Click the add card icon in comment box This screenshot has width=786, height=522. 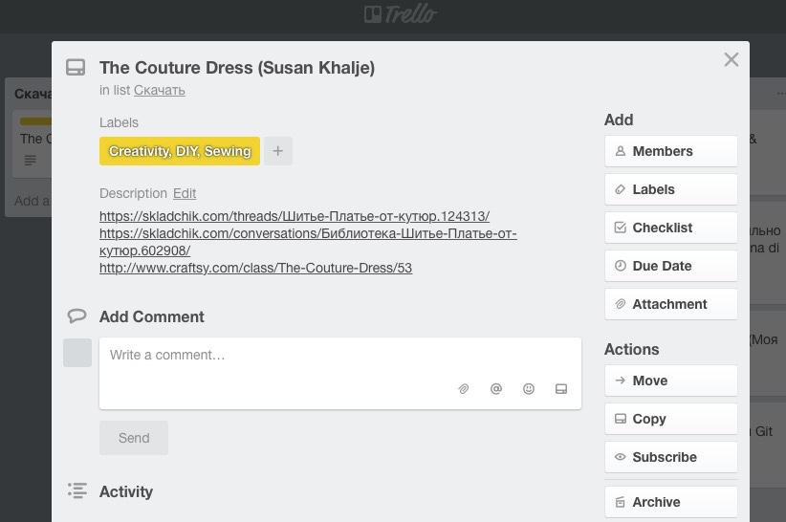[561, 389]
